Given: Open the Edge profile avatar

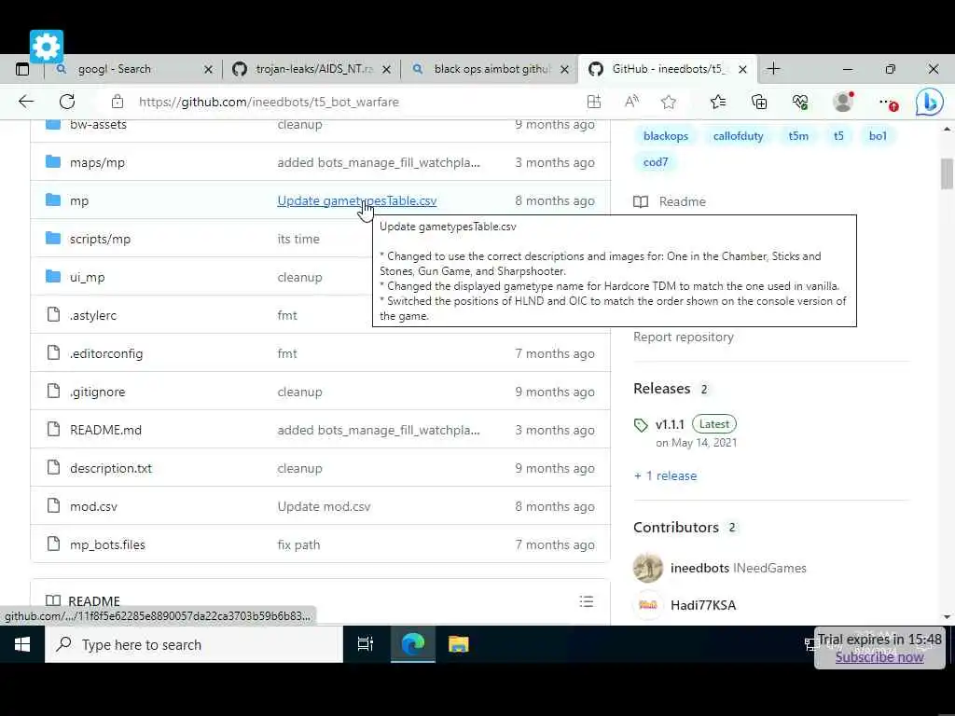Looking at the screenshot, I should (x=843, y=102).
